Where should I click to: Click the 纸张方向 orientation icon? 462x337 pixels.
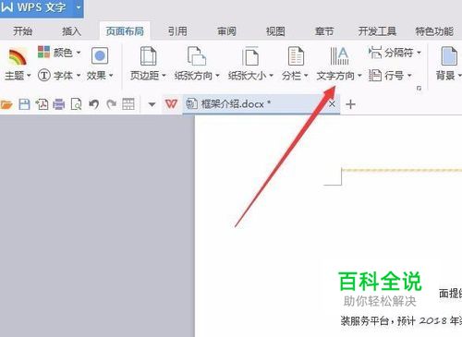[x=197, y=56]
